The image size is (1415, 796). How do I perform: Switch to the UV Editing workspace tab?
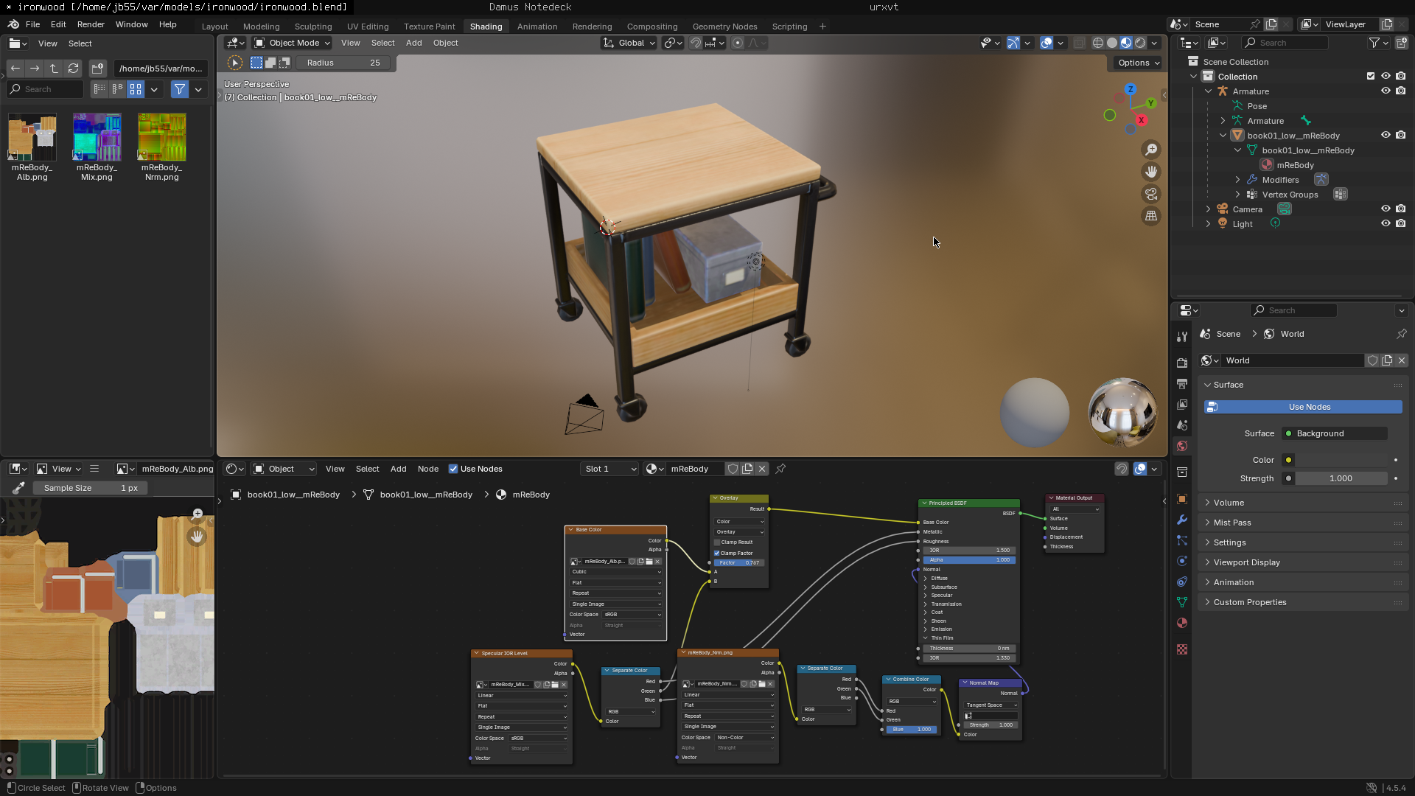(367, 27)
